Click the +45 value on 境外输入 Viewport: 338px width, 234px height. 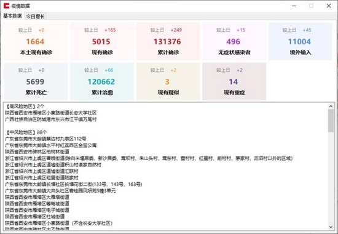coord(307,30)
